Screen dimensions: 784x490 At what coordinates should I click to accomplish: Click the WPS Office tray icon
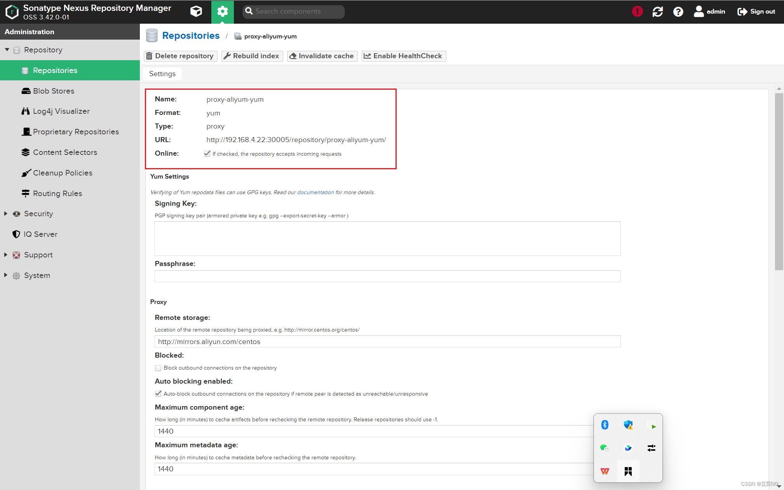click(x=605, y=471)
